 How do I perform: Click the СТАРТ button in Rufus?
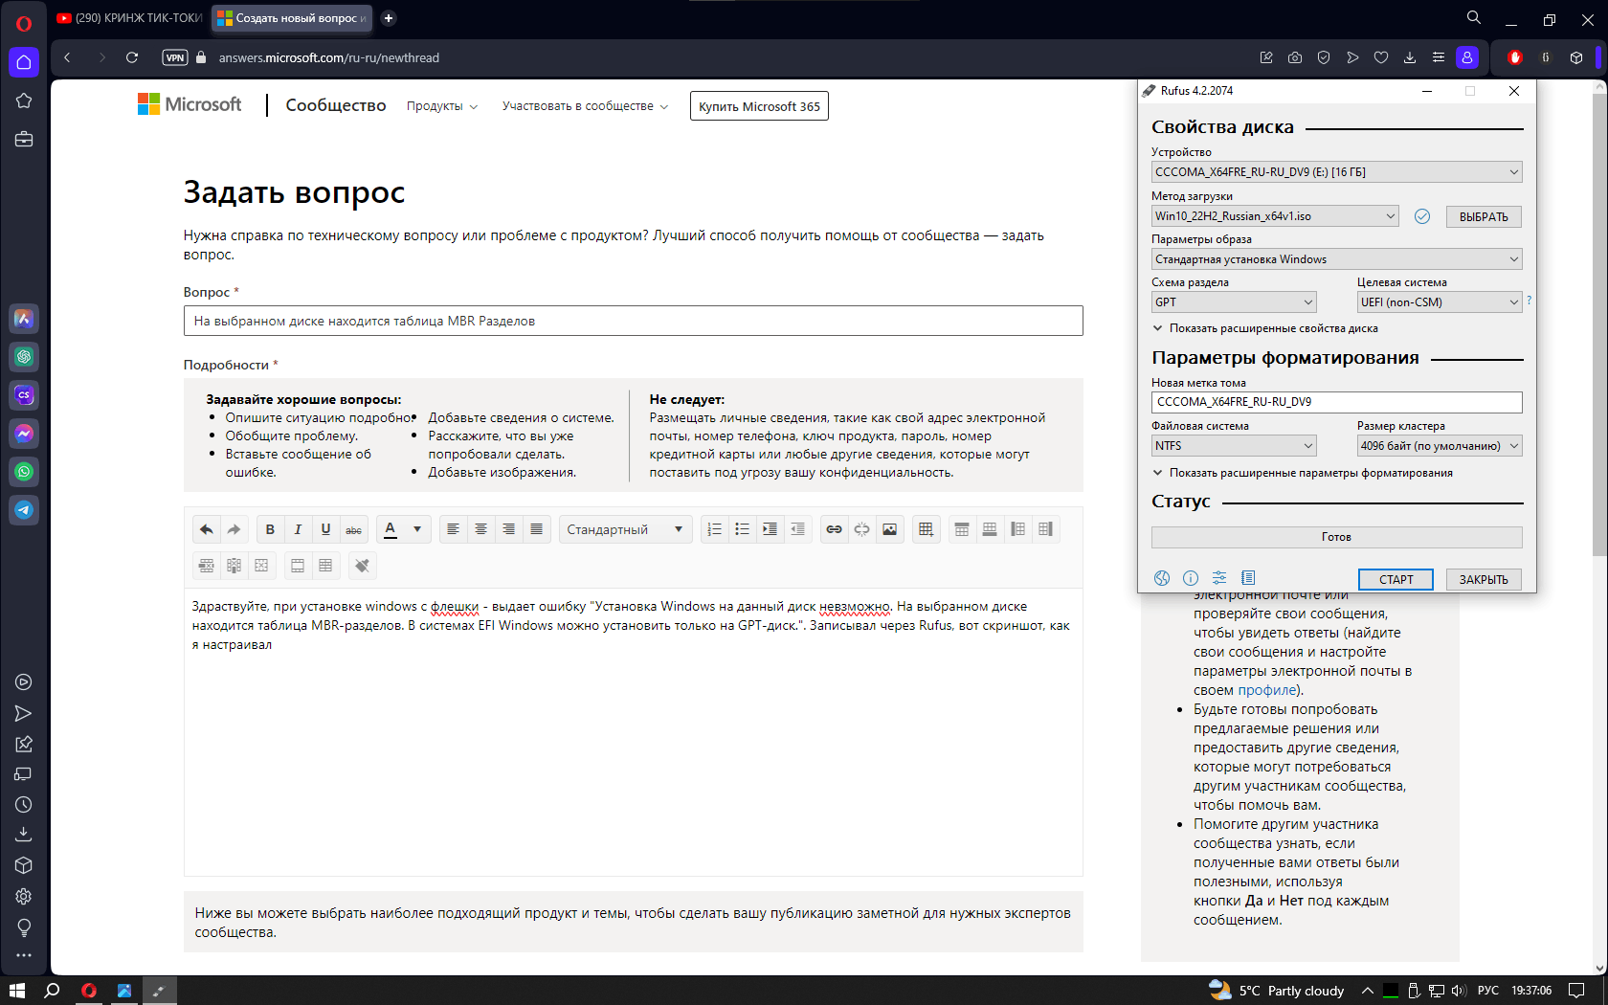click(1396, 579)
